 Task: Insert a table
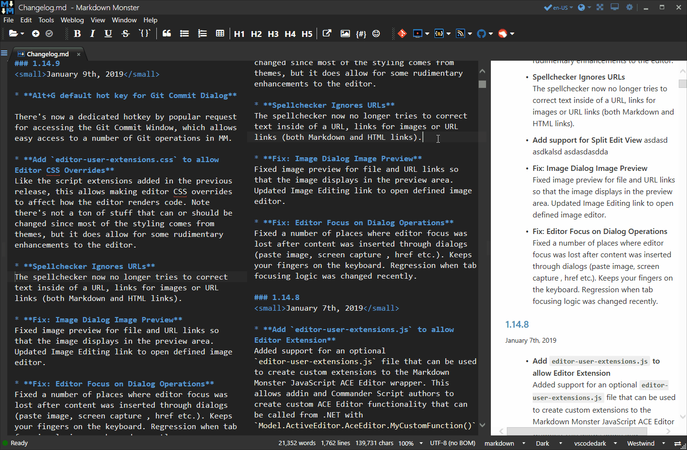220,33
